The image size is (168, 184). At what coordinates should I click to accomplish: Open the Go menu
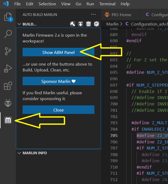[x=78, y=4]
